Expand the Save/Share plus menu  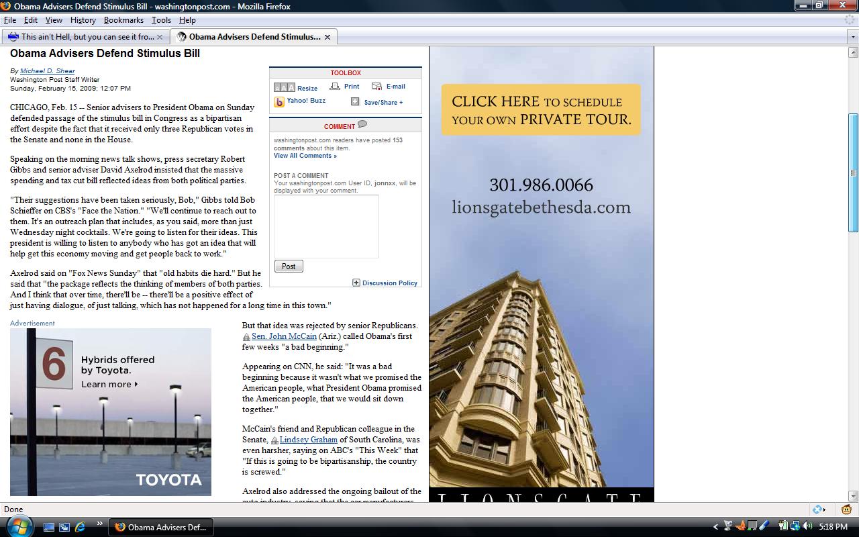[x=355, y=102]
